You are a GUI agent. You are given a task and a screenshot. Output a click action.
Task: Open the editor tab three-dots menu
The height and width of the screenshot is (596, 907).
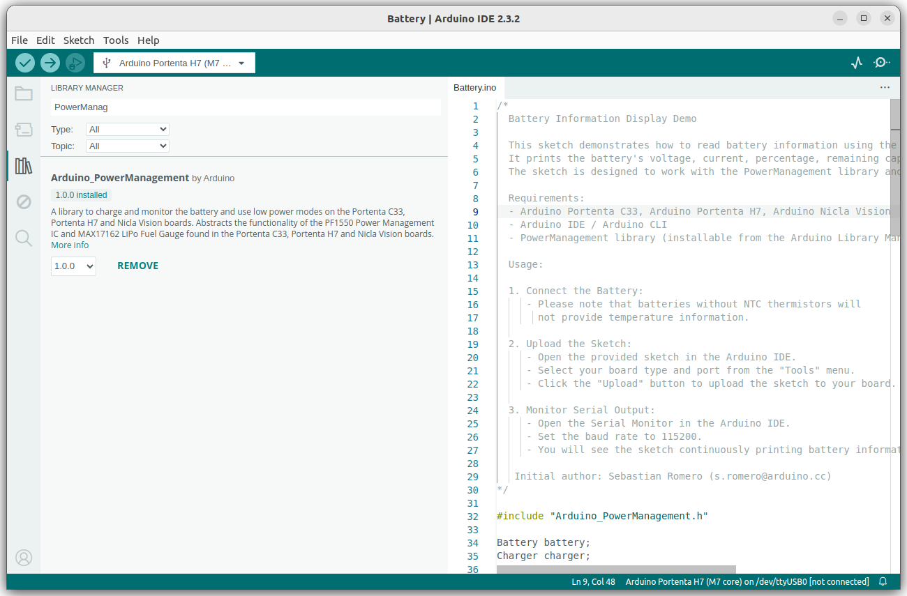[x=885, y=88]
